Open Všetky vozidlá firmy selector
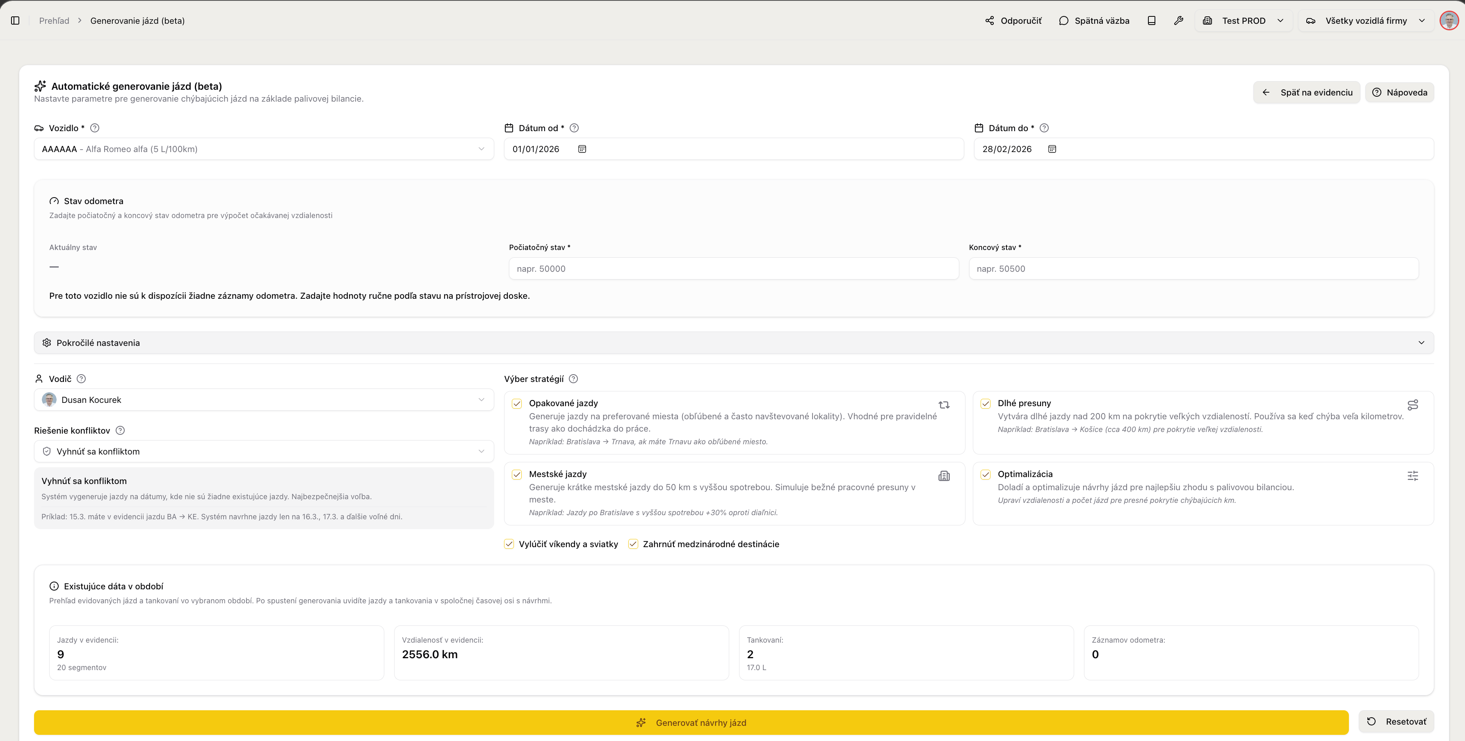This screenshot has width=1465, height=741. click(x=1366, y=20)
